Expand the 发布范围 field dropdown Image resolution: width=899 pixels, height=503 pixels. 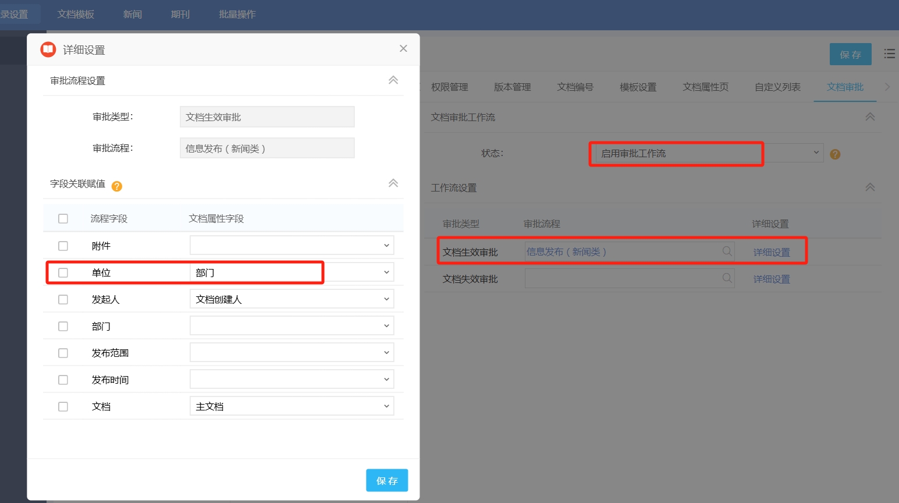(x=292, y=353)
